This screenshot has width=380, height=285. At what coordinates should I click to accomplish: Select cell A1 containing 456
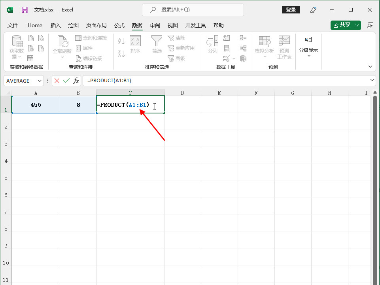[36, 104]
